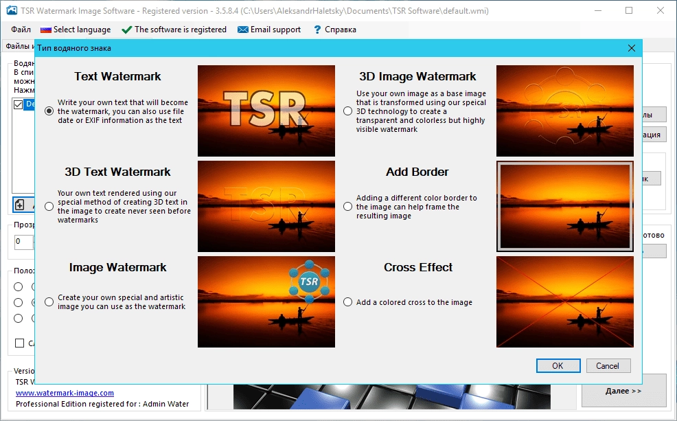Click the Cross Effect preview image
This screenshot has width=677, height=421.
565,301
